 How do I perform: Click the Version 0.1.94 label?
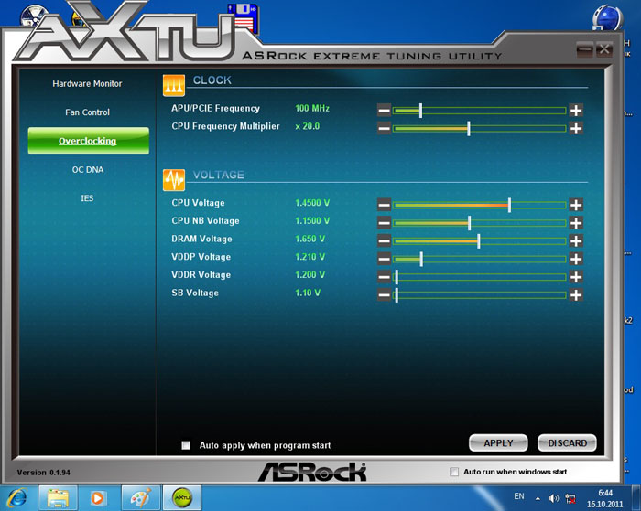44,473
